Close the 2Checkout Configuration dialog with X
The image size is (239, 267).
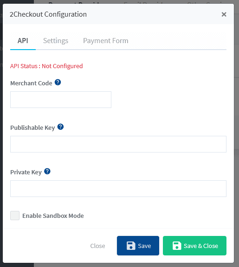tap(224, 14)
